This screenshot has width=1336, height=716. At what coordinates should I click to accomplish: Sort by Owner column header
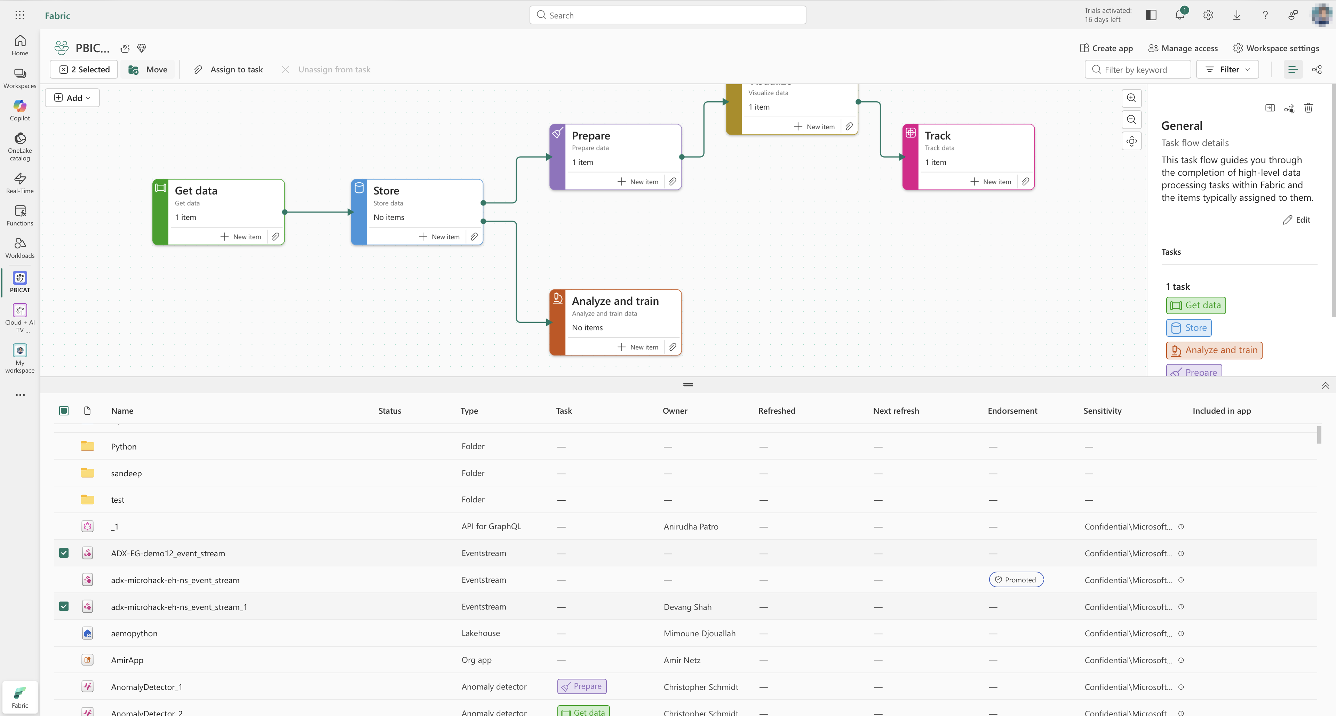click(675, 411)
